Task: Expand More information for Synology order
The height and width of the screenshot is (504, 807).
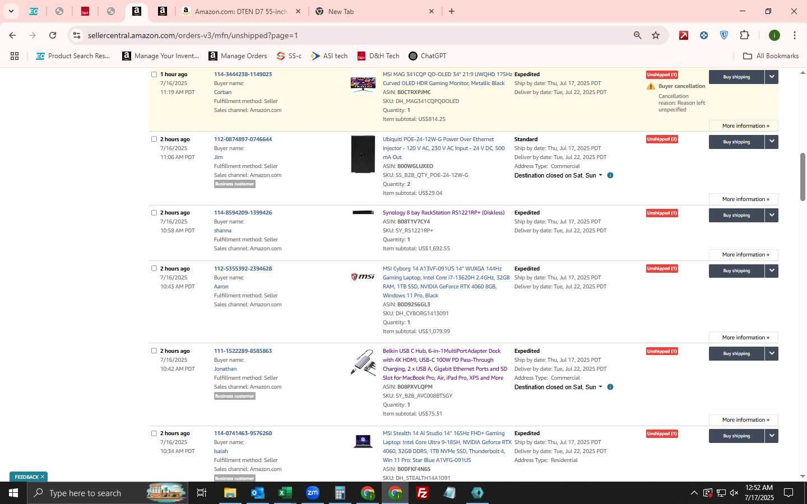Action: [x=744, y=255]
